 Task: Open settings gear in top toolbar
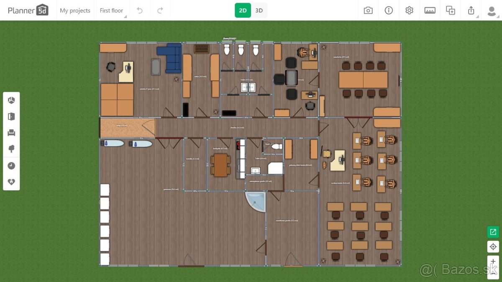[409, 10]
